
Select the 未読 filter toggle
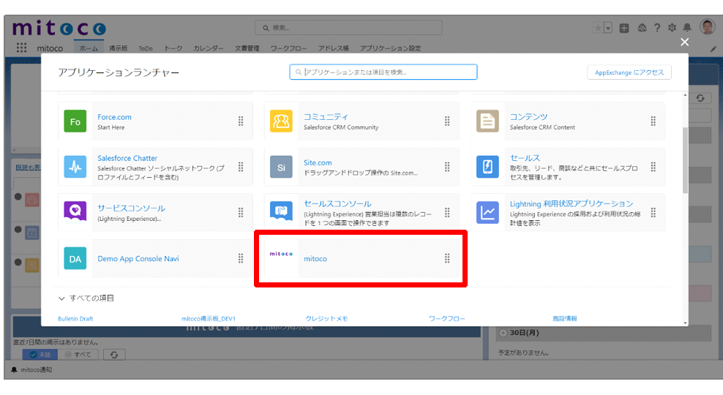pyautogui.click(x=40, y=355)
